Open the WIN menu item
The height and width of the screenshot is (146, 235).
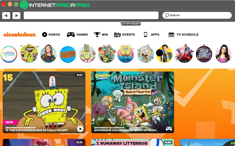point(105,34)
